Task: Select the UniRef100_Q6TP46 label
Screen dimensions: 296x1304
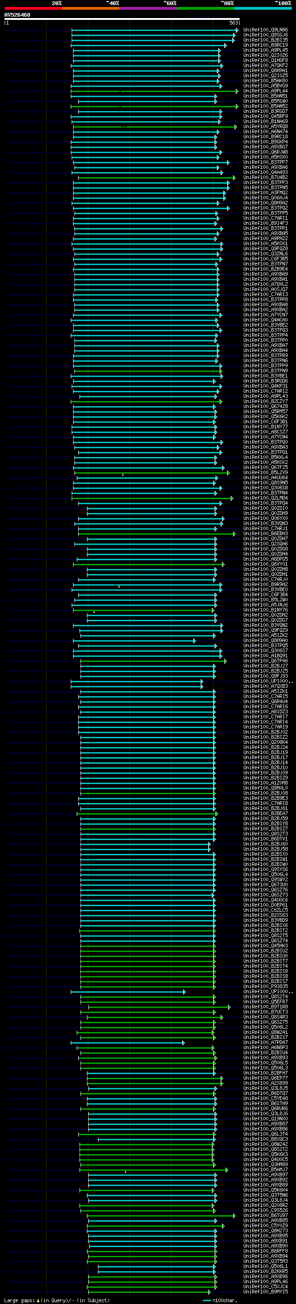Action: [265, 661]
